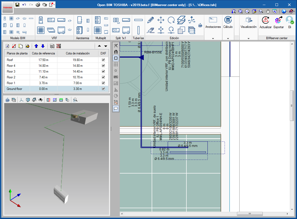Toggle the rectangle selection mode button
297x219 pixels.
click(x=116, y=58)
